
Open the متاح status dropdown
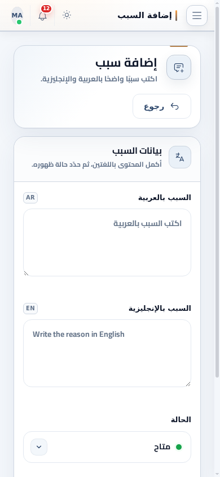(x=107, y=447)
